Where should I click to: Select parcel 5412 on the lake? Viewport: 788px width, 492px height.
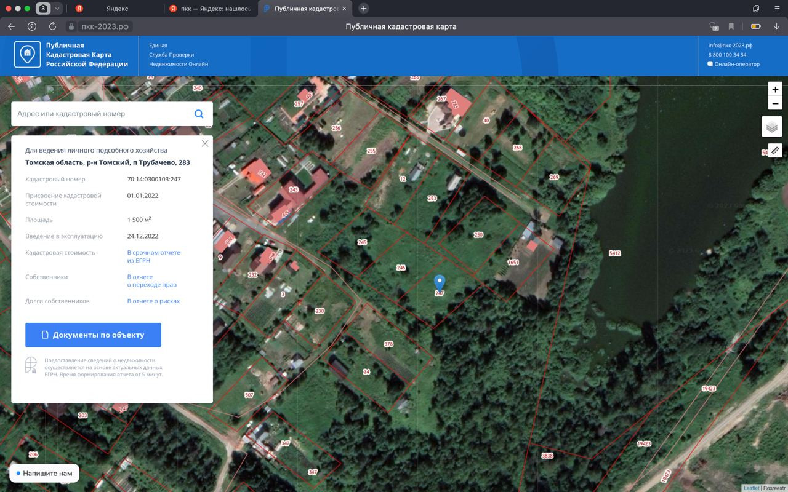tap(614, 253)
